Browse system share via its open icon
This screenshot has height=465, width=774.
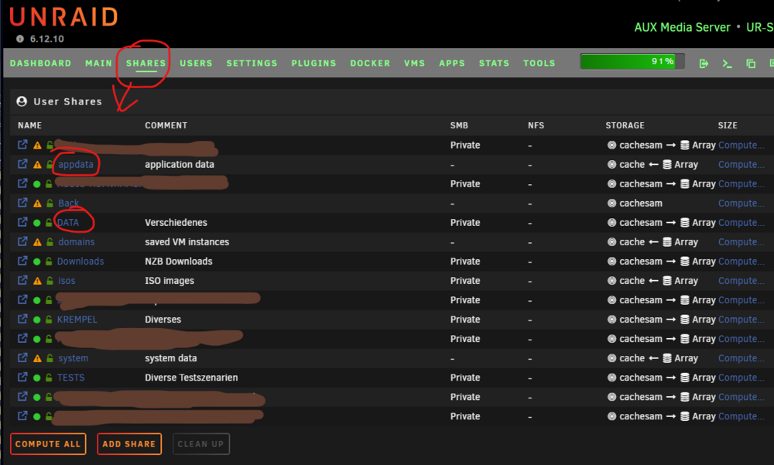pos(22,357)
